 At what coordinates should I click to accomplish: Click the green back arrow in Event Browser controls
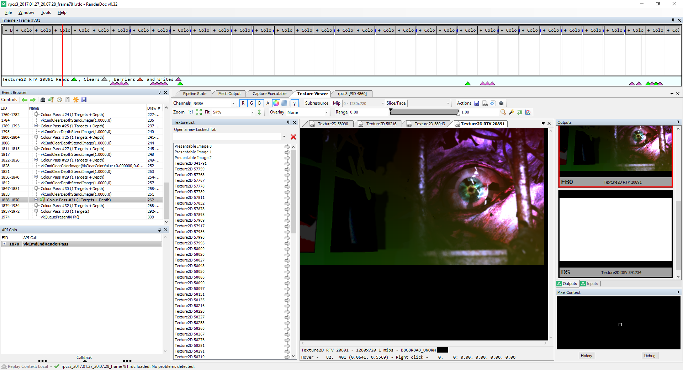click(25, 100)
